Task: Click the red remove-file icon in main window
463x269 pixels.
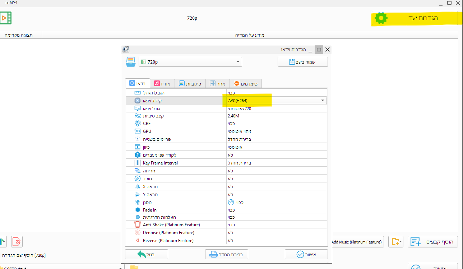Action: coord(17,242)
